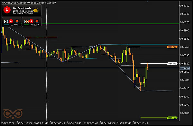Image resolution: width=193 pixels, height=126 pixels.
Task: Click the H1 teal level color bar
Action: pyautogui.click(x=6, y=25)
